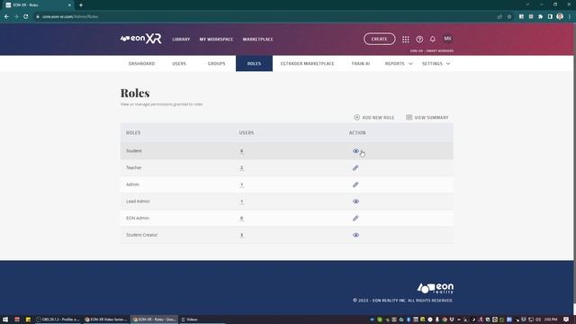This screenshot has height=324, width=576.
Task: Switch to the CGTrader Marketplace tab
Action: (307, 64)
